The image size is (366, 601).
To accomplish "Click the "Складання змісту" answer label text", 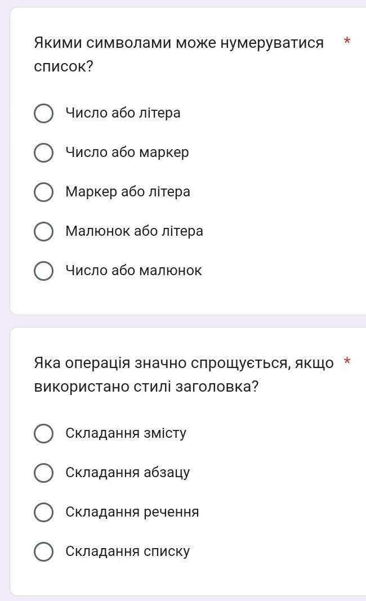I will pyautogui.click(x=126, y=433).
